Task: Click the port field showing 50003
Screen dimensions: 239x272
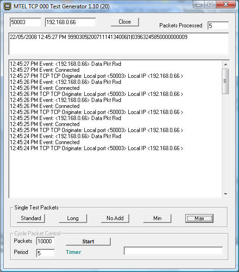Action: (25, 22)
